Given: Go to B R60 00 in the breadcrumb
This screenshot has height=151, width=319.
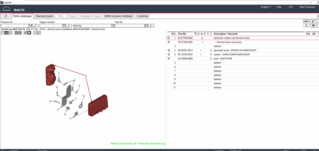Looking at the screenshot, I should (20, 29).
